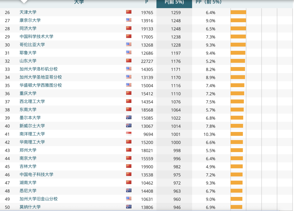294x211 pixels.
Task: Select the PP value 10.3%
Action: (x=209, y=134)
